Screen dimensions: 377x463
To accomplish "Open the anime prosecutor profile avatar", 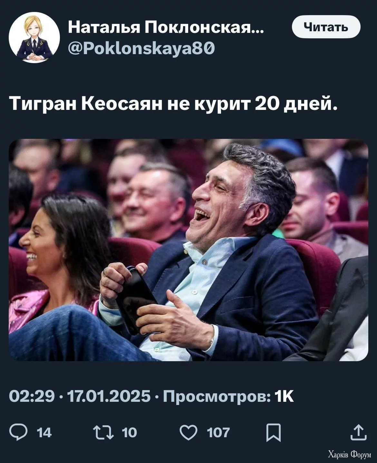I will (34, 37).
